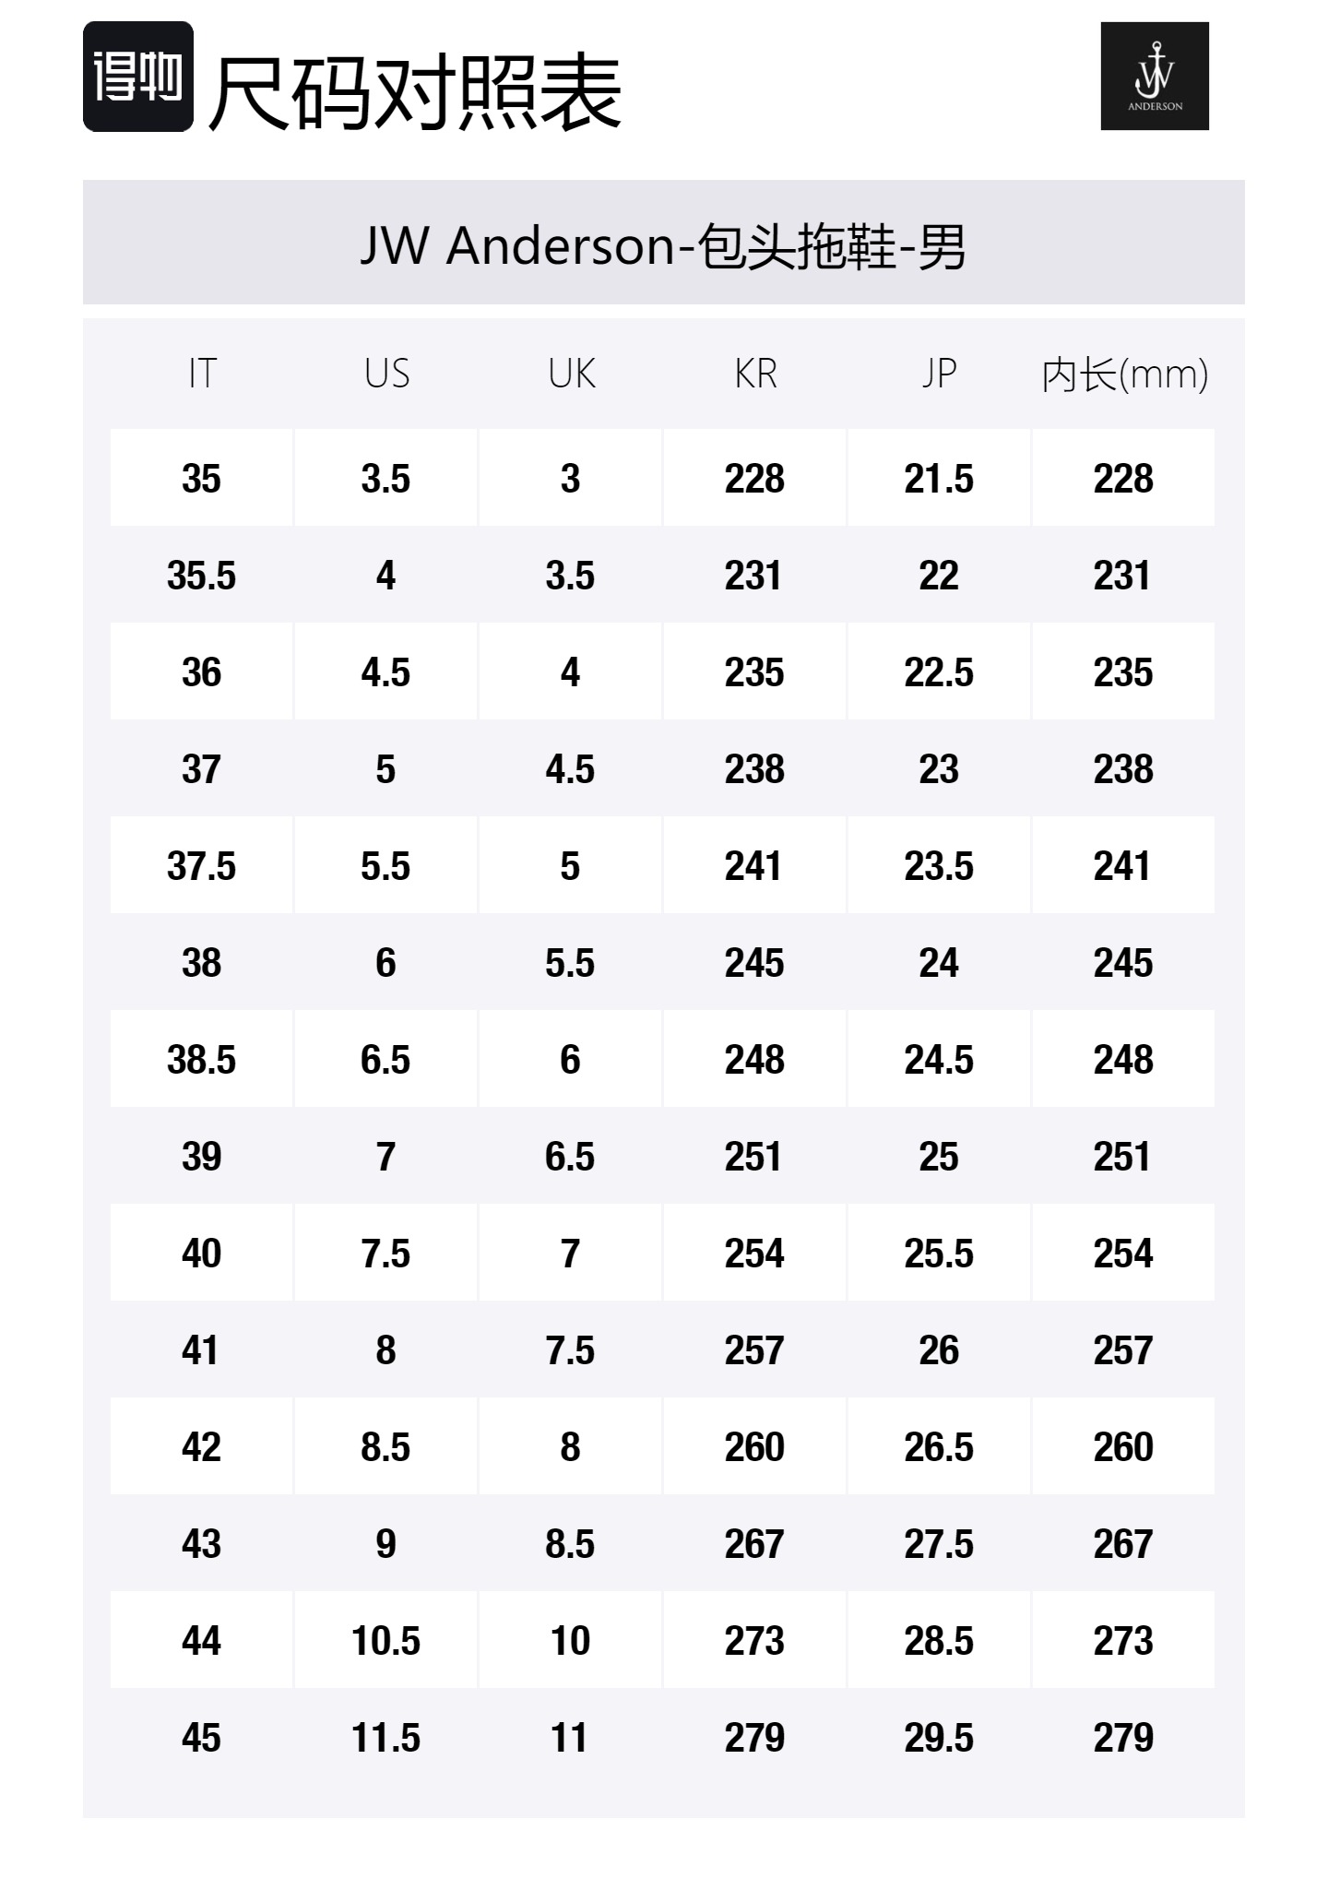
Task: Click JP size 21.5 cell
Action: click(939, 479)
